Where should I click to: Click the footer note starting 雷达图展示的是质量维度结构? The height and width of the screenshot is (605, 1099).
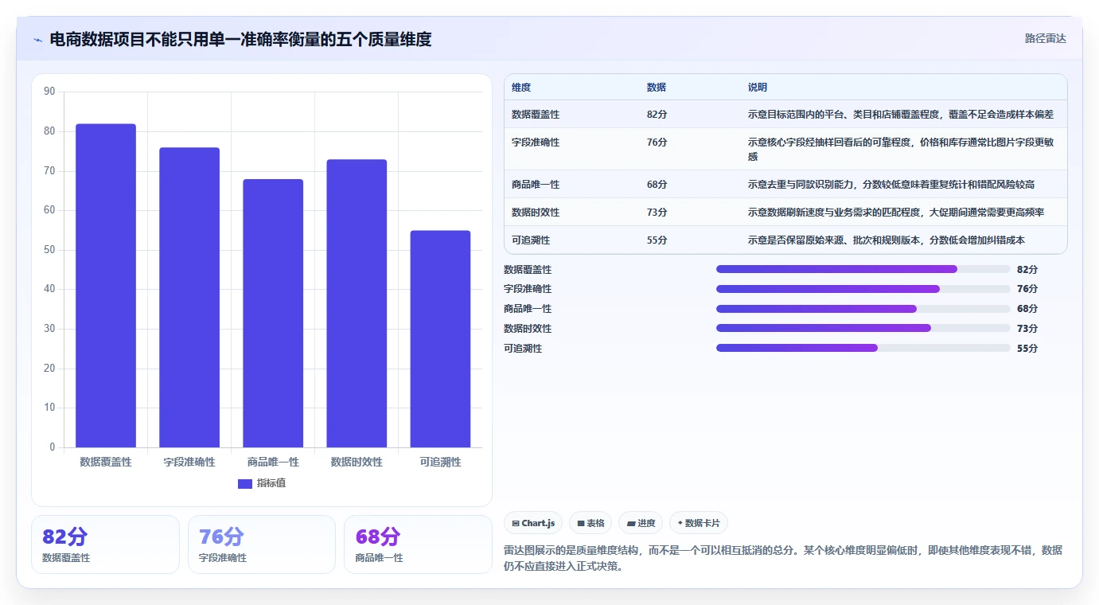click(x=783, y=559)
